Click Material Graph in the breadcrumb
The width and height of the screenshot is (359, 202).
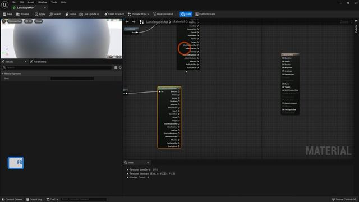coord(183,22)
